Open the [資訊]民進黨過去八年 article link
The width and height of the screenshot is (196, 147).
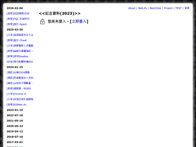20,78
